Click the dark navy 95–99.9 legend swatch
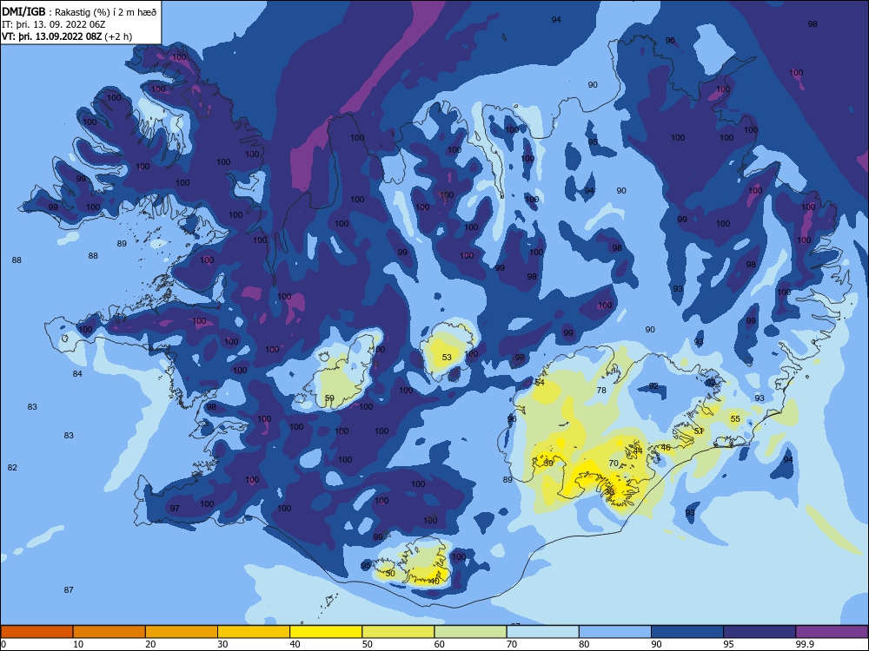Image resolution: width=869 pixels, height=651 pixels. point(760,632)
